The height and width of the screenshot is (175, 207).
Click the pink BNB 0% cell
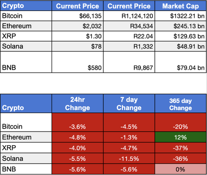click(x=180, y=169)
